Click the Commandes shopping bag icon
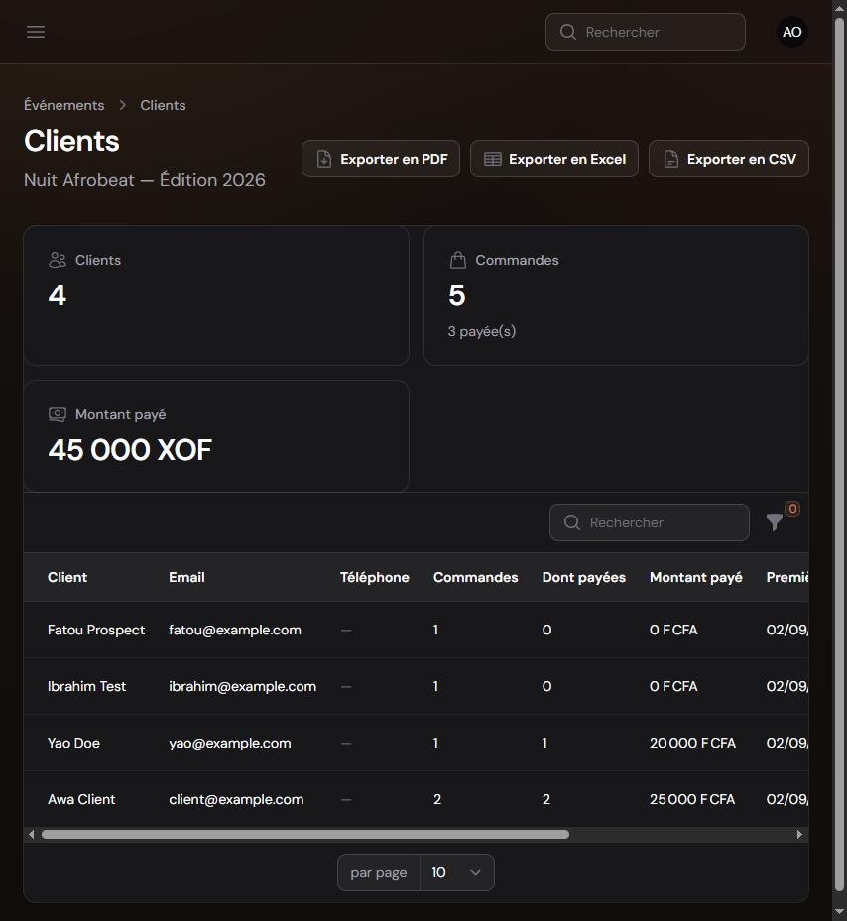Image resolution: width=847 pixels, height=921 pixels. tap(458, 260)
